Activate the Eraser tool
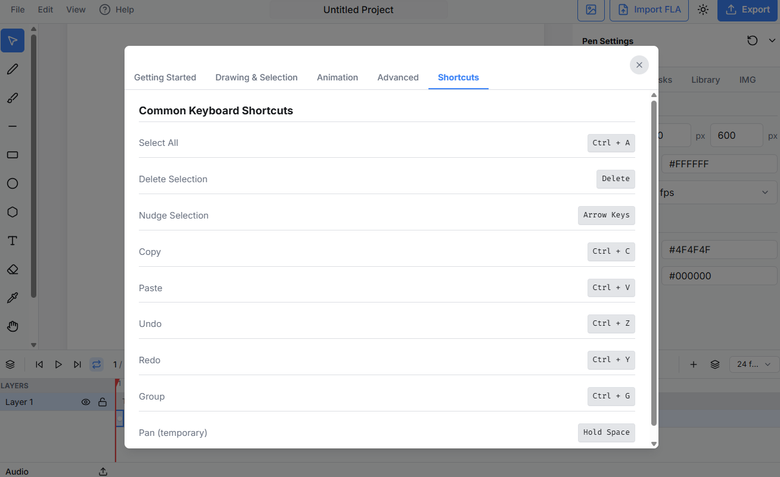Image resolution: width=780 pixels, height=477 pixels. (13, 269)
